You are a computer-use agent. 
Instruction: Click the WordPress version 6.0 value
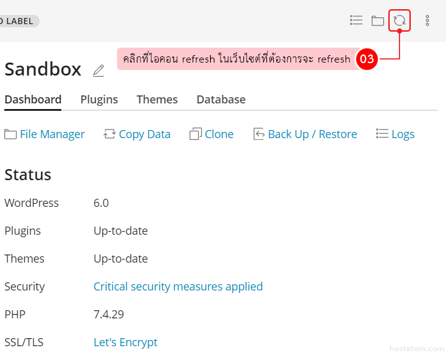pyautogui.click(x=101, y=203)
